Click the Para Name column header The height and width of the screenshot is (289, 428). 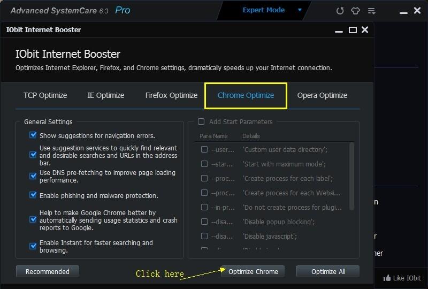coord(213,136)
